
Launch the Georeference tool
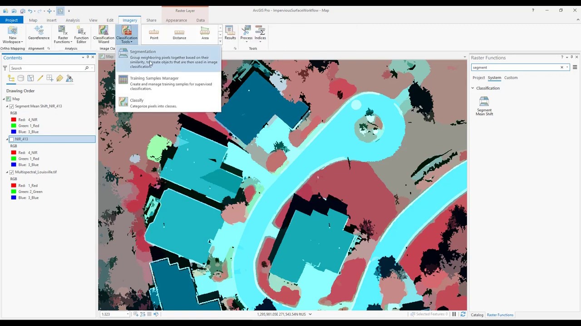pos(39,33)
